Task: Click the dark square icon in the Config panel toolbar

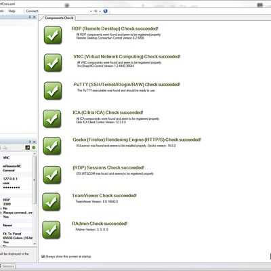Action: coord(28,148)
